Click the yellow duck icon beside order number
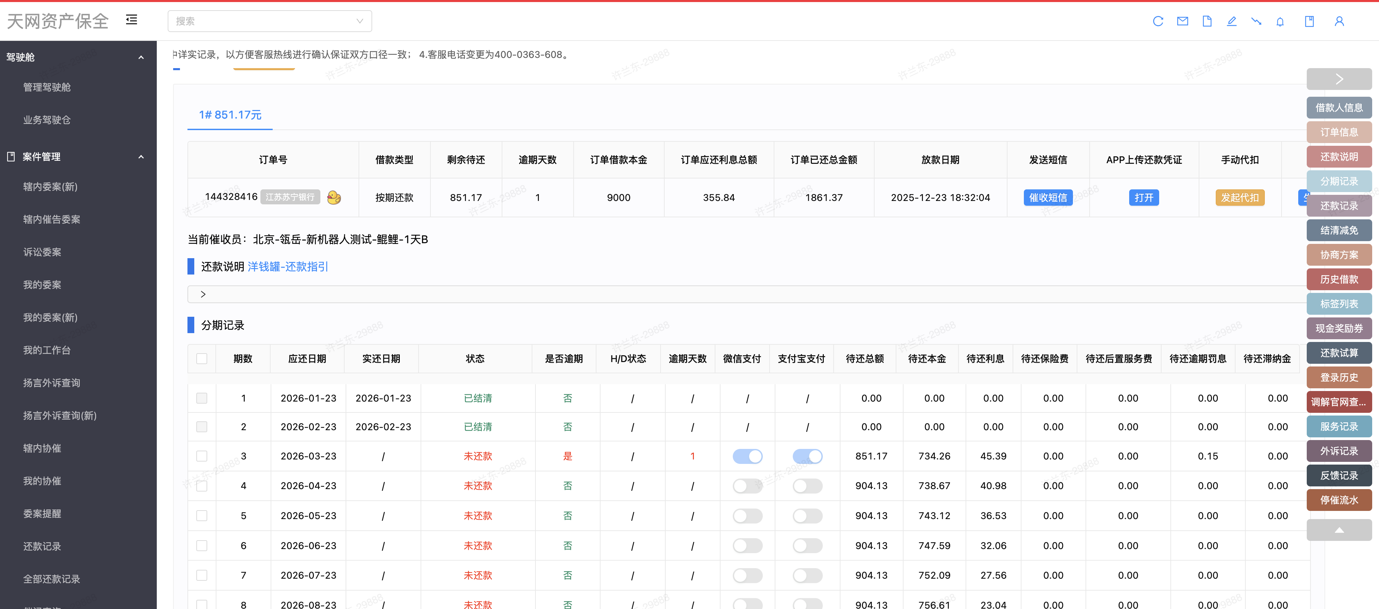This screenshot has width=1379, height=609. coord(334,198)
